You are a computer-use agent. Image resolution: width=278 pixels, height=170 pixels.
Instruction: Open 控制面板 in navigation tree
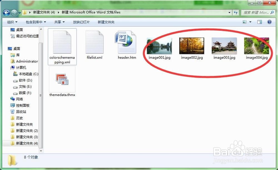pyautogui.click(x=20, y=105)
